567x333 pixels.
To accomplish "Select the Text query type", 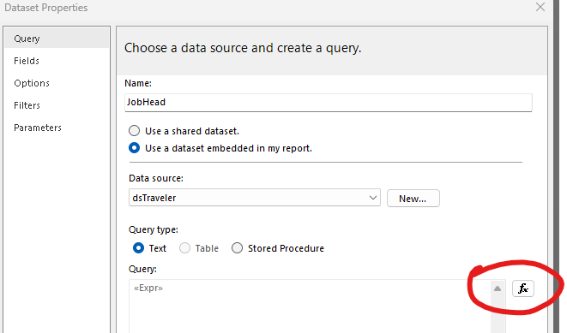I will click(x=138, y=248).
